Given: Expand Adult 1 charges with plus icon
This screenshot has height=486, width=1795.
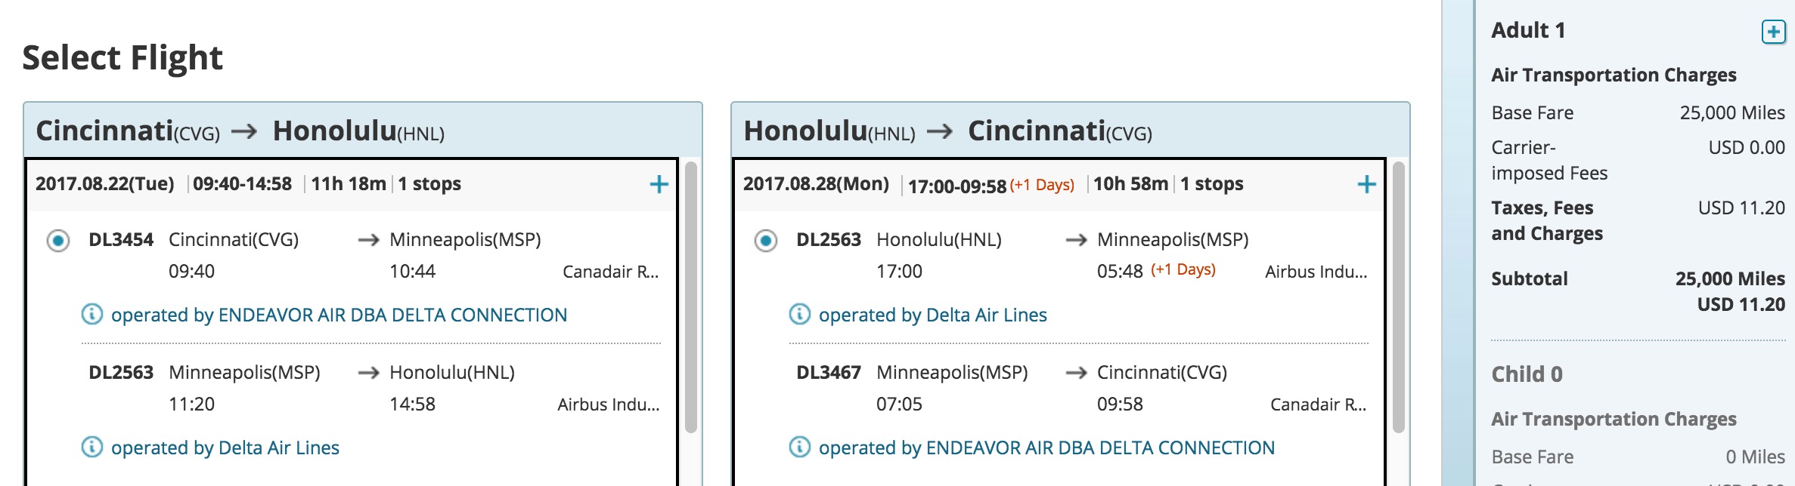Looking at the screenshot, I should click(1773, 32).
